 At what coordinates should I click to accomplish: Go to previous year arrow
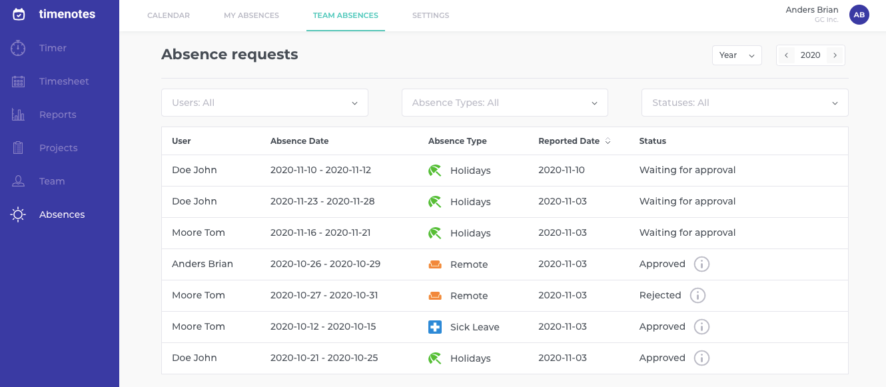click(x=786, y=55)
